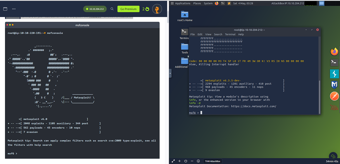Open the ellipsis menu near the top-left
Screen dimensions: 340x164
coord(14,9)
